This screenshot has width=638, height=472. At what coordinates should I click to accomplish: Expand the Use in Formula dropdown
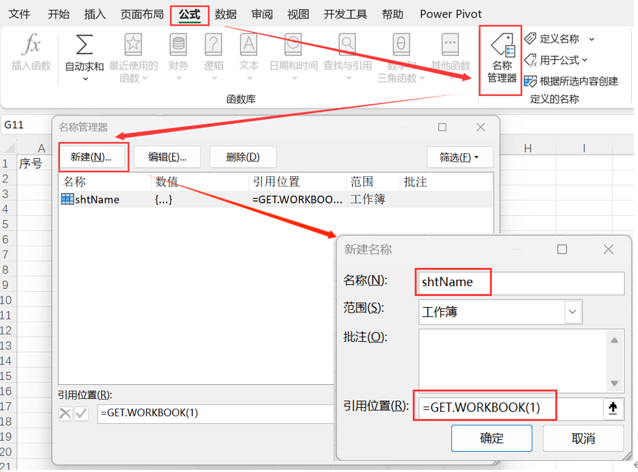(584, 60)
